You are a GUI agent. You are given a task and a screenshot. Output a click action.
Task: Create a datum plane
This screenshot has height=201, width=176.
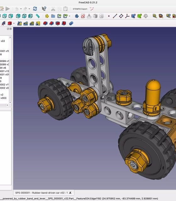(x=121, y=16)
